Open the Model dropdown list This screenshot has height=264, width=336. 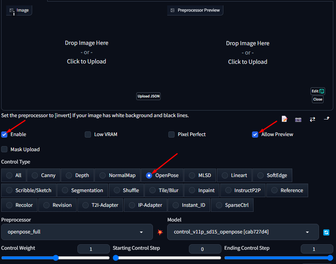243,232
